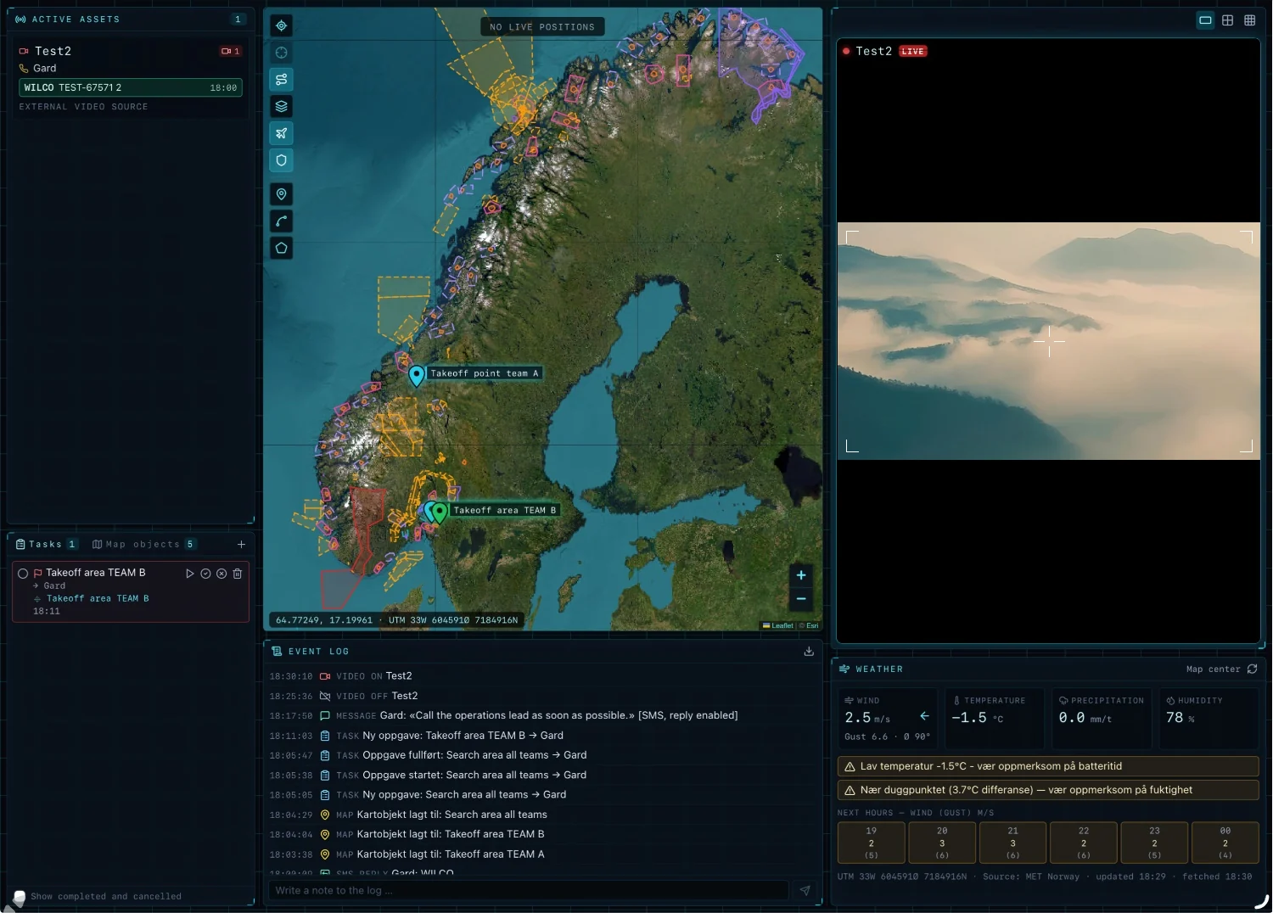This screenshot has width=1273, height=913.
Task: Enable Show completed and cancelled checkbox
Action: pyautogui.click(x=20, y=897)
